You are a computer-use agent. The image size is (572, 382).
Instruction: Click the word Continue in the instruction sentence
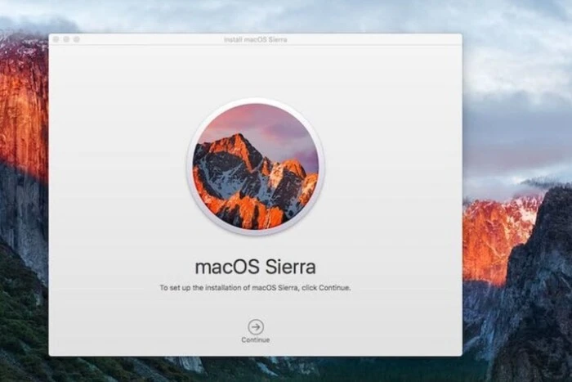point(335,288)
